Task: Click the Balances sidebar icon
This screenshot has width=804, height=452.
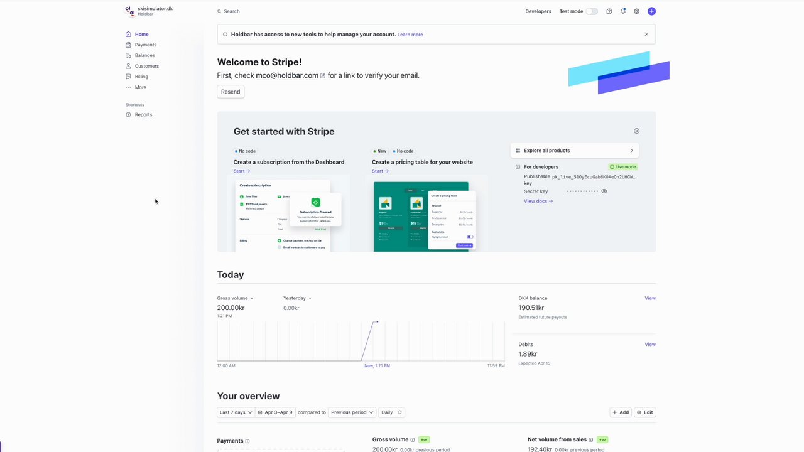Action: [x=128, y=55]
